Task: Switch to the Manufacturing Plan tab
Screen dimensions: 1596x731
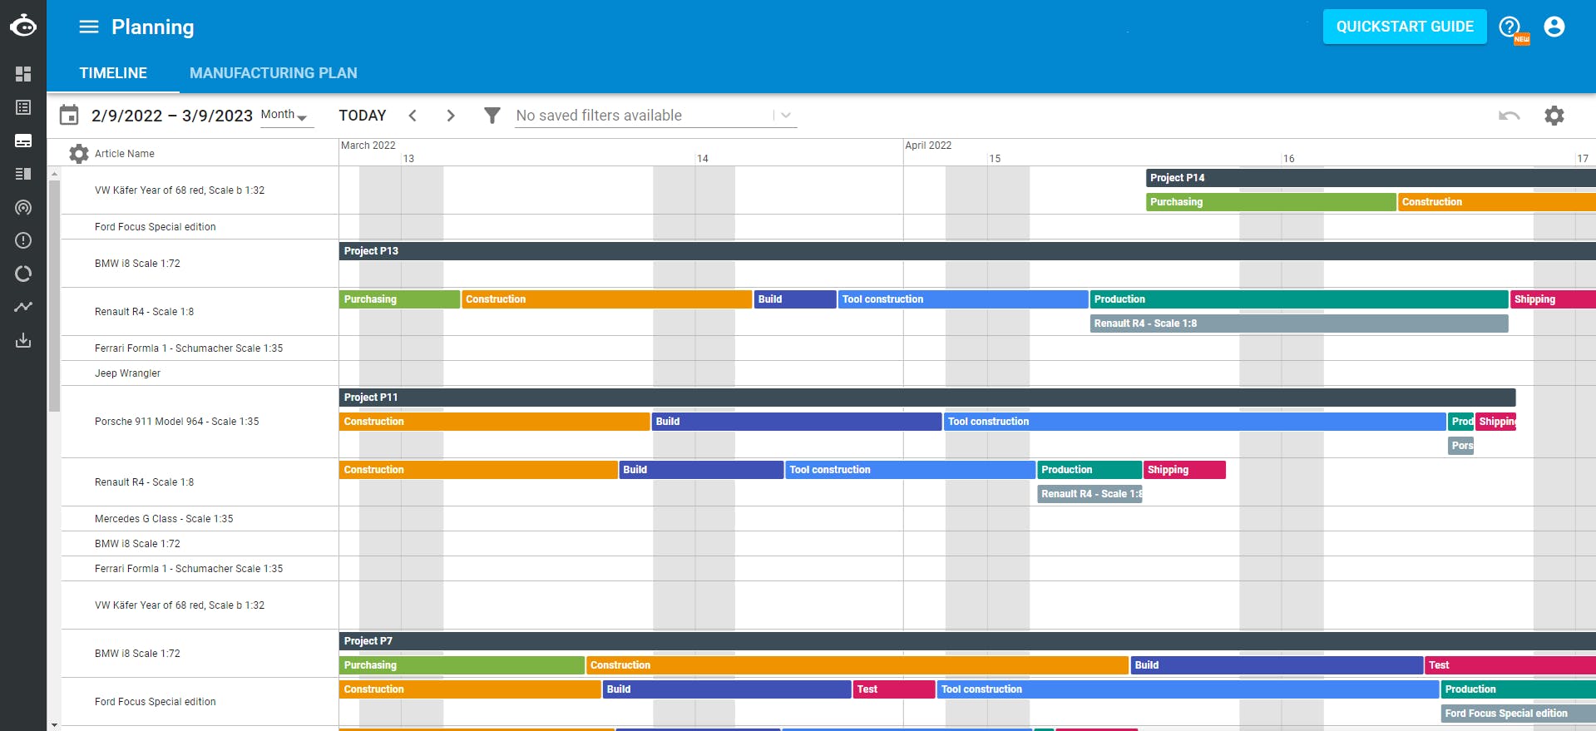Action: (x=274, y=73)
